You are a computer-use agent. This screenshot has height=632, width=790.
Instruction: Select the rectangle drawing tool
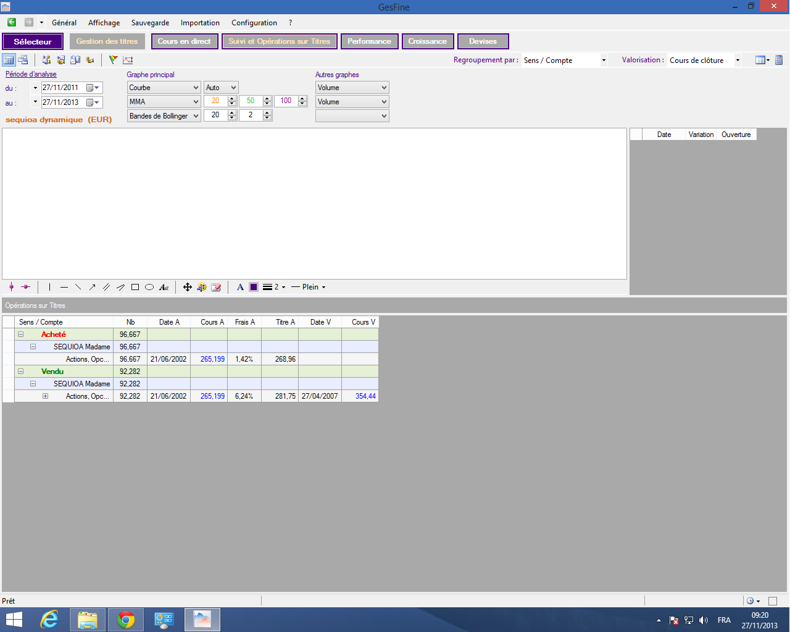click(x=135, y=287)
